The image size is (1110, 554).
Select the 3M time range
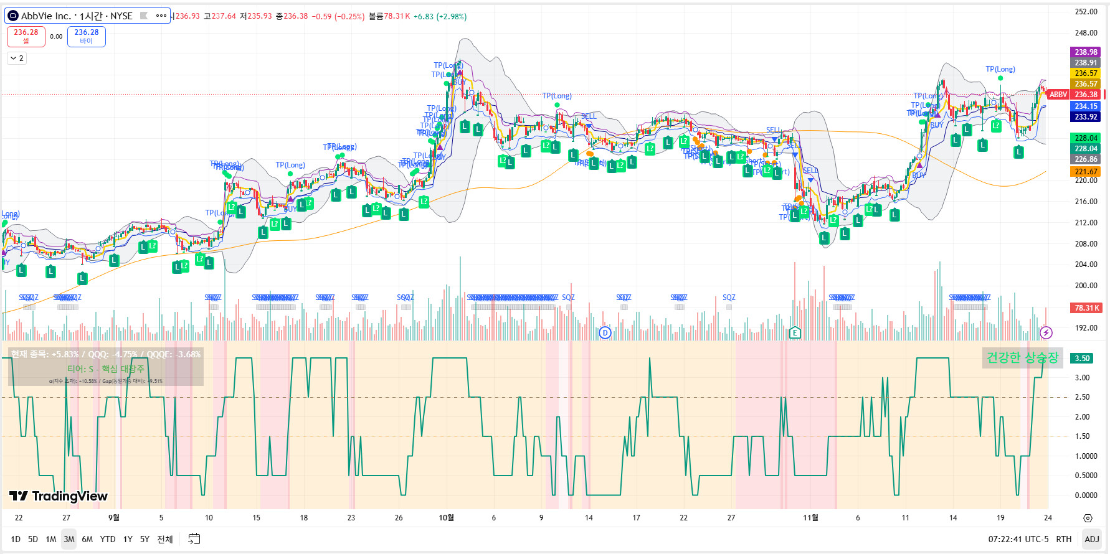click(69, 539)
